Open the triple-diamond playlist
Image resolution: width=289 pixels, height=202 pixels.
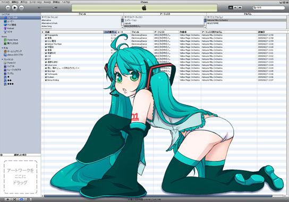[x=20, y=84]
